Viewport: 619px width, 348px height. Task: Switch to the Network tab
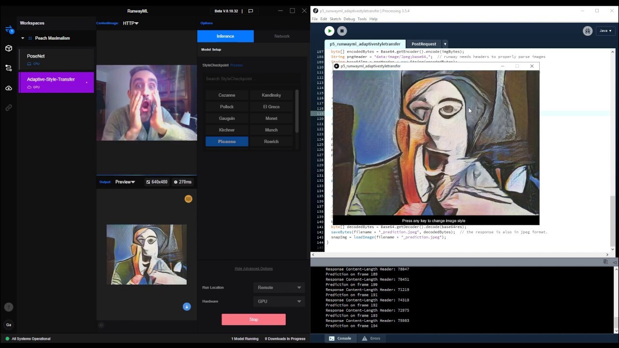pyautogui.click(x=282, y=36)
